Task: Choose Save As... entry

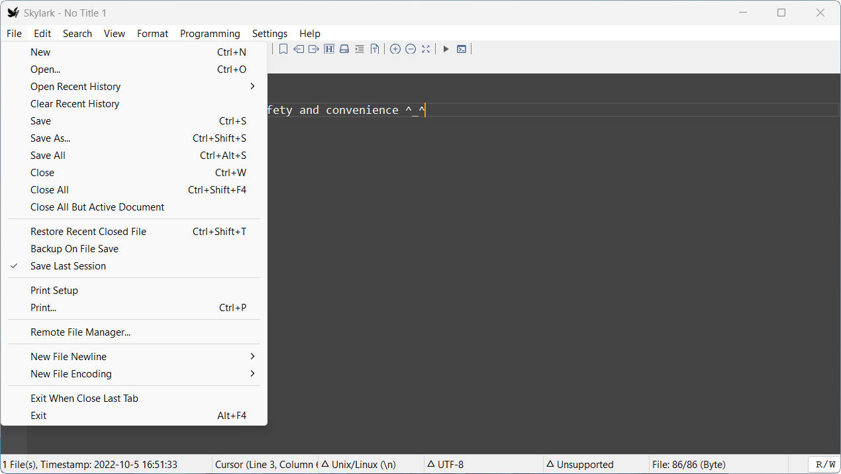Action: tap(134, 138)
